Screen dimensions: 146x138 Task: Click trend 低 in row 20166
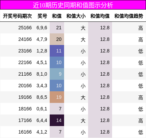[141, 86]
